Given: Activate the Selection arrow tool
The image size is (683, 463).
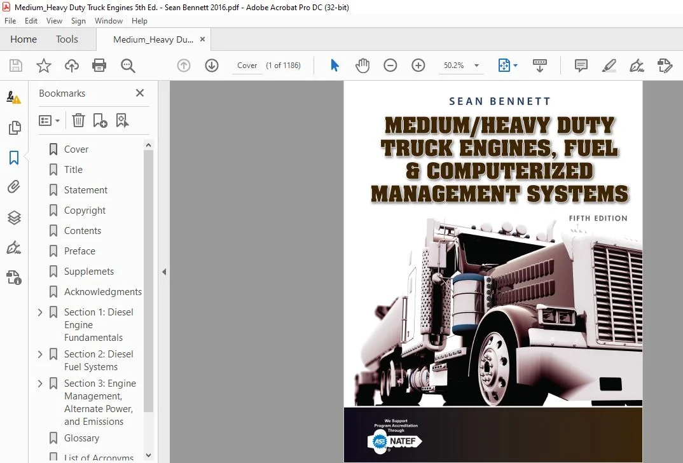Looking at the screenshot, I should pos(335,66).
